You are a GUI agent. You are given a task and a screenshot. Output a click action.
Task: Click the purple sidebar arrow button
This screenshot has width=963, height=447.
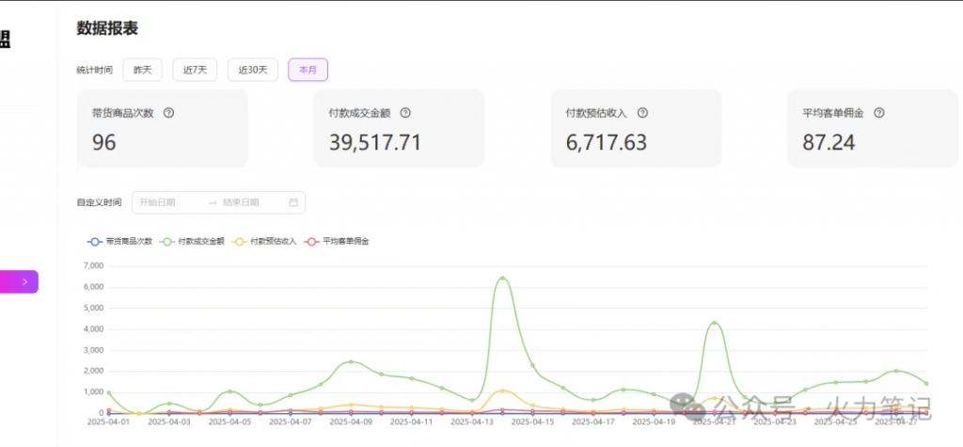tap(19, 281)
